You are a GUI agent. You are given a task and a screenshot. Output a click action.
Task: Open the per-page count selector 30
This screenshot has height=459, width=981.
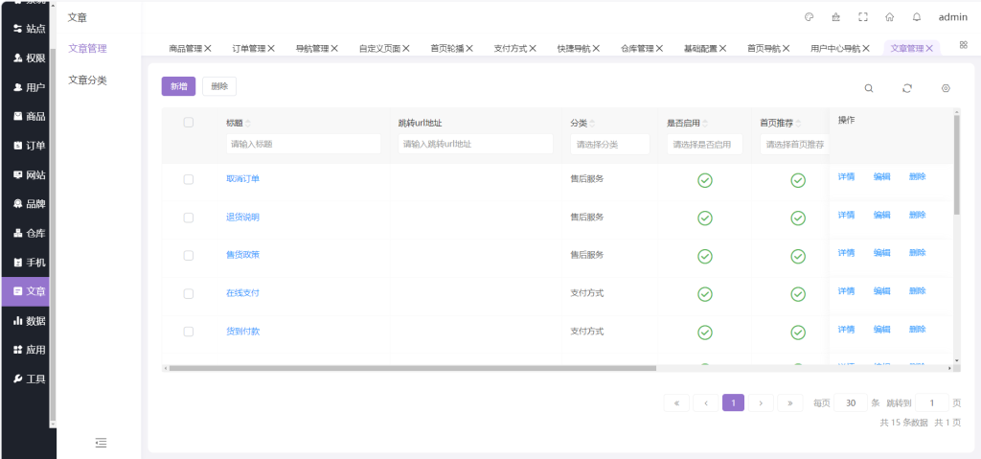coord(851,402)
